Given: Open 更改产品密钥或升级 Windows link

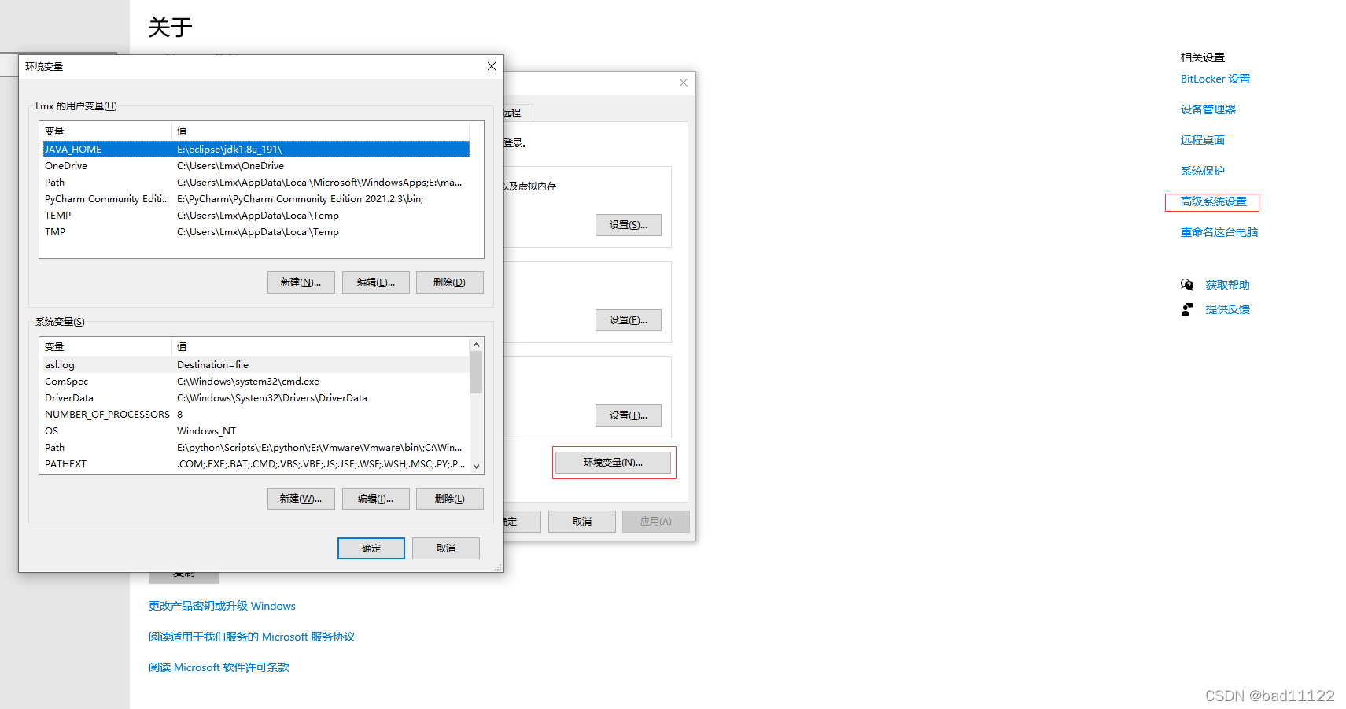Looking at the screenshot, I should [222, 607].
